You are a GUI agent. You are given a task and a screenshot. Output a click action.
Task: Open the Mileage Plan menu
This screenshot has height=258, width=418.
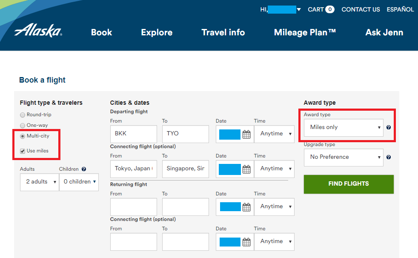pos(305,32)
